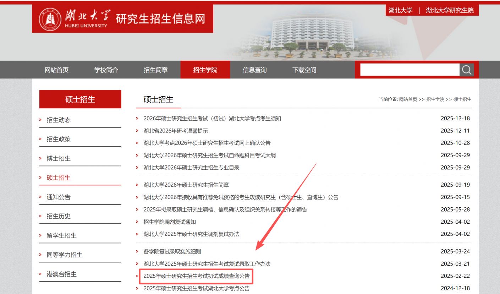500x294 pixels.
Task: Click the search input field
Action: click(410, 70)
